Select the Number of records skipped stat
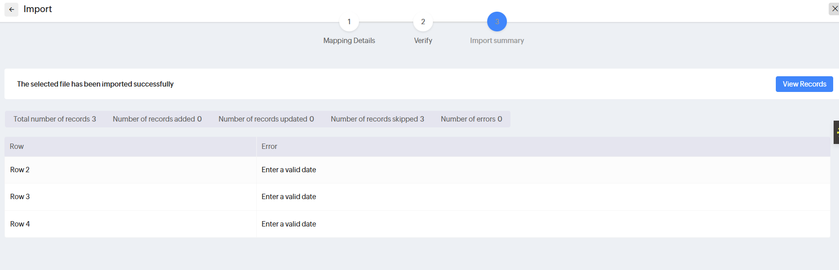Image resolution: width=839 pixels, height=270 pixels. pyautogui.click(x=377, y=119)
